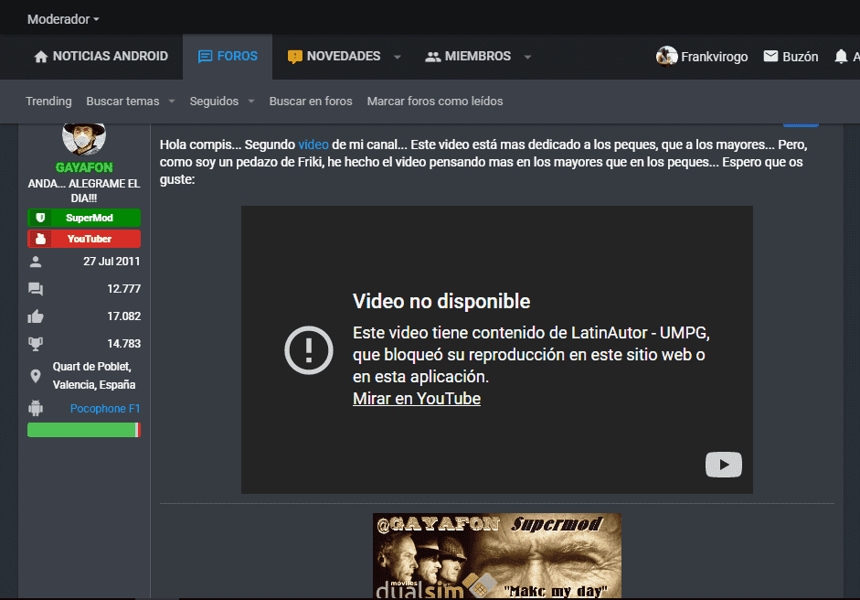860x600 pixels.
Task: Click the Miembros people icon
Action: point(433,57)
